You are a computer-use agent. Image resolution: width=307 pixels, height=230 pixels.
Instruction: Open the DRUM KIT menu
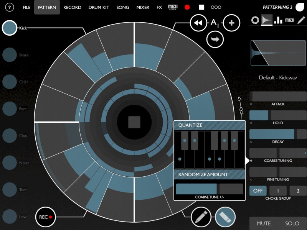click(99, 7)
